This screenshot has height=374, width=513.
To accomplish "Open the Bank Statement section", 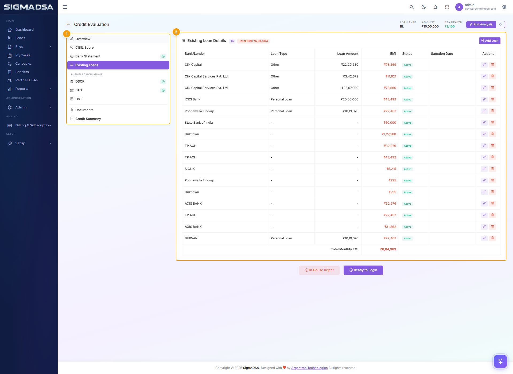I will click(x=118, y=56).
